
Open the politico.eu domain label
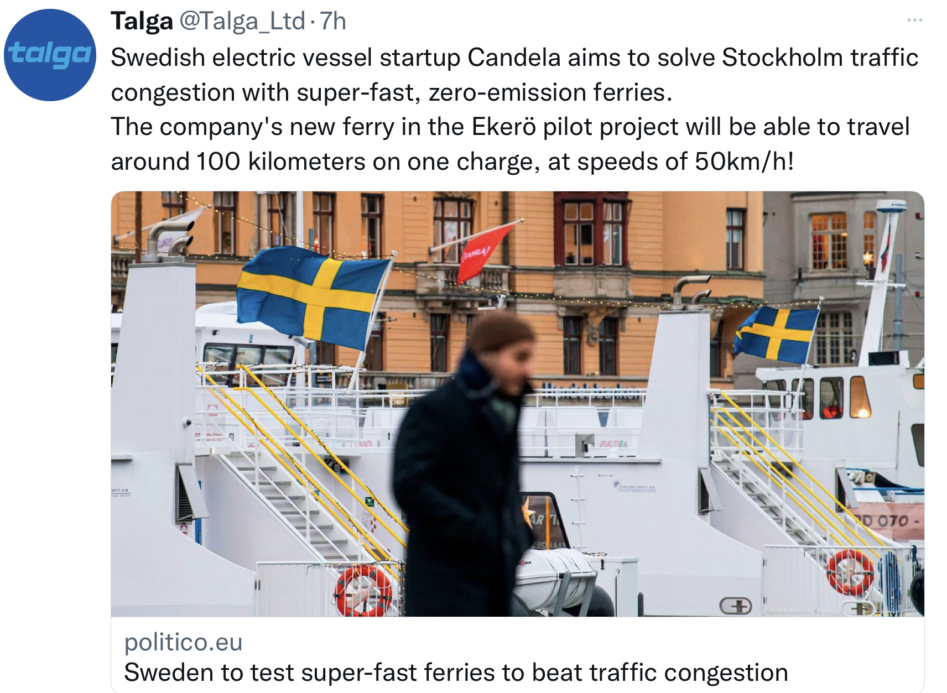[183, 642]
